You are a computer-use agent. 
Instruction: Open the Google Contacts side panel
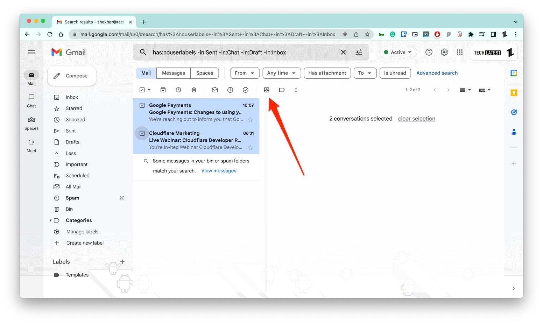point(514,132)
